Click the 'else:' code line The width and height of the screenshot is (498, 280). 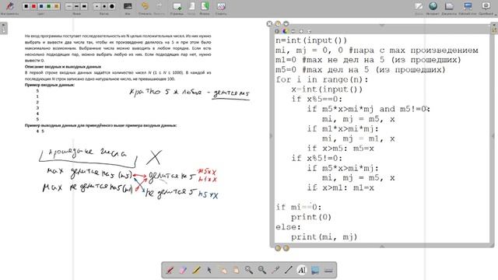pyautogui.click(x=288, y=226)
